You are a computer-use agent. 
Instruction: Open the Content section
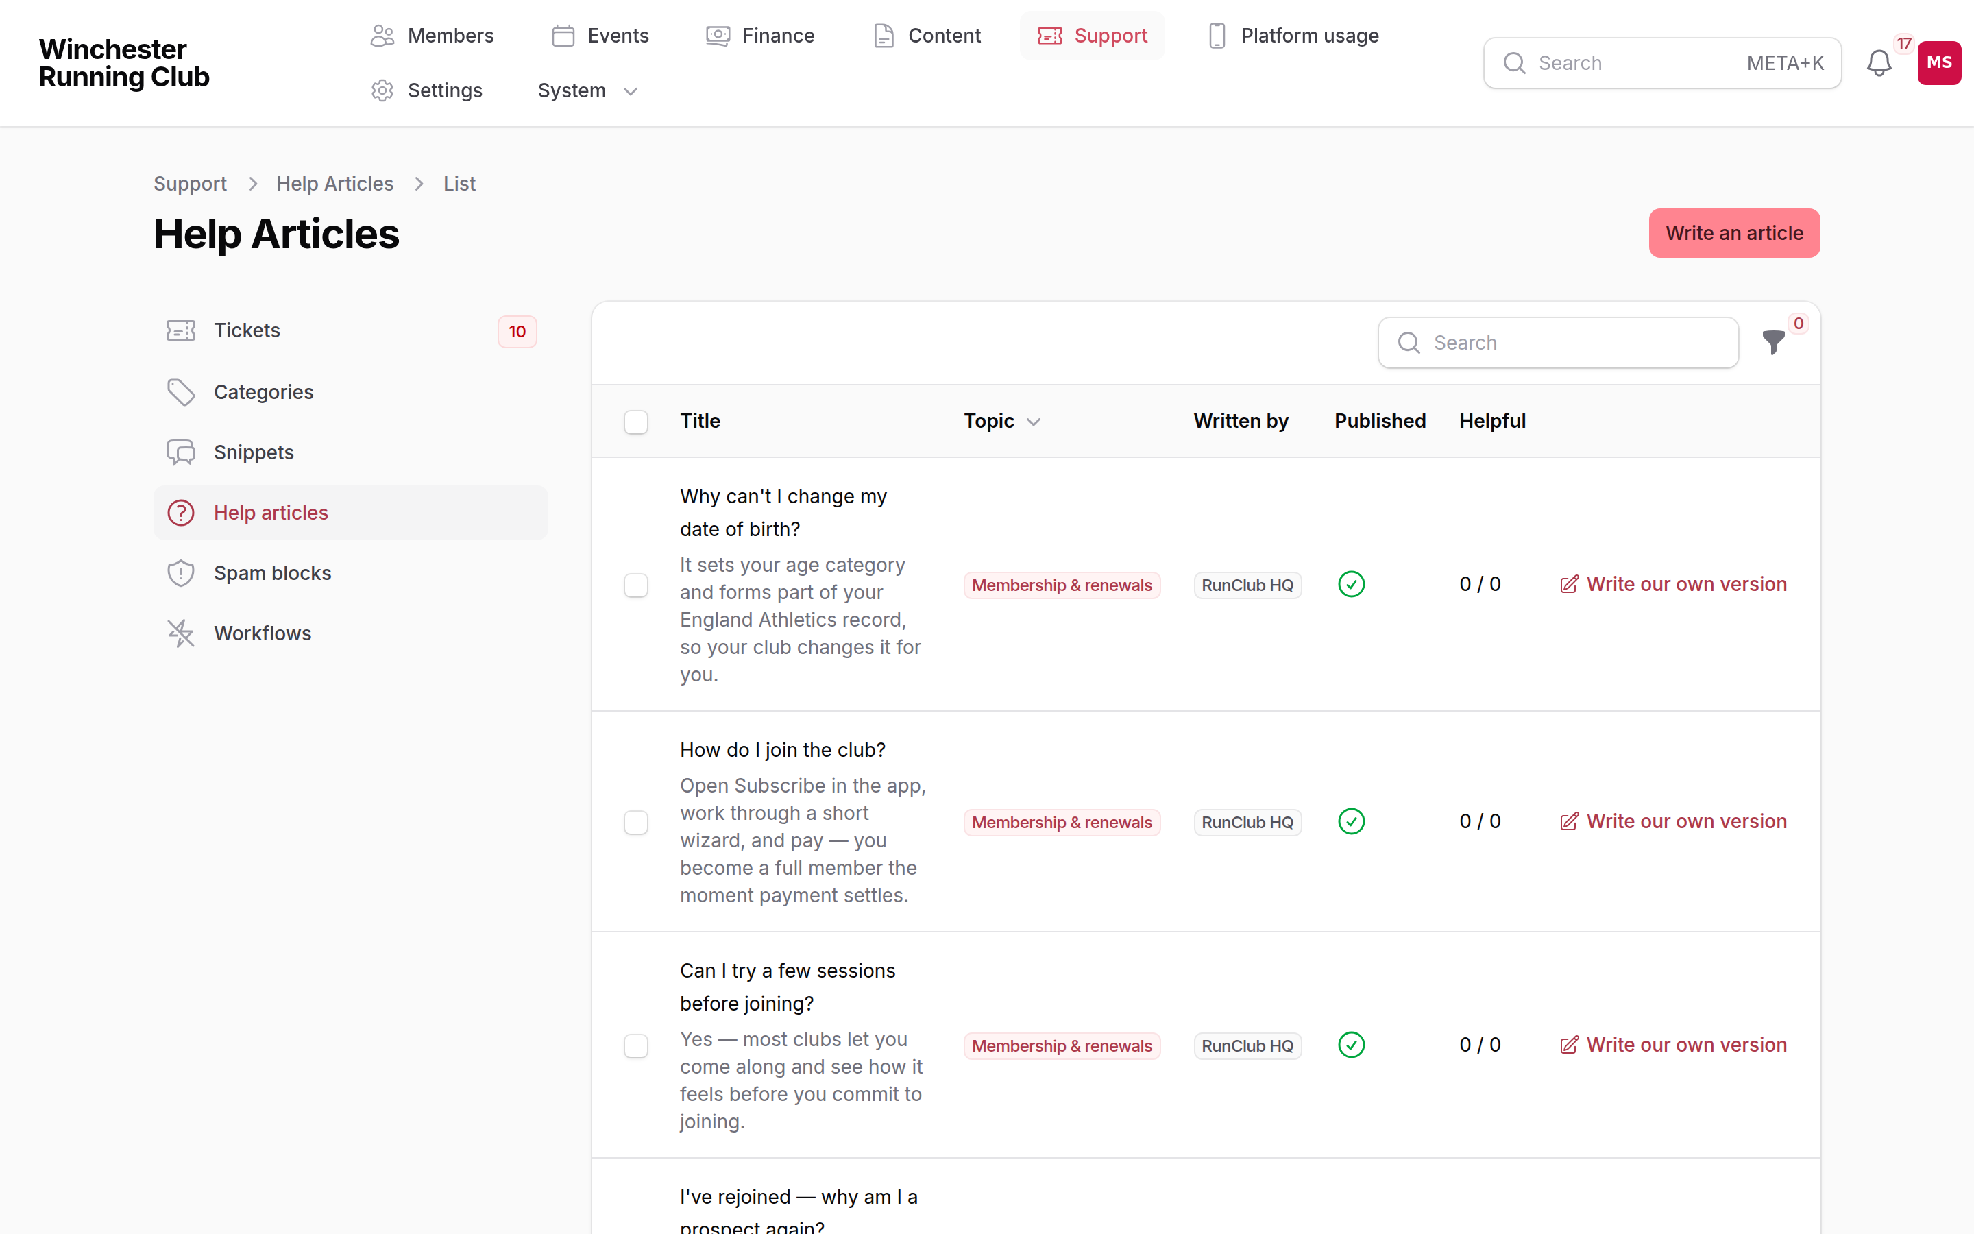926,36
